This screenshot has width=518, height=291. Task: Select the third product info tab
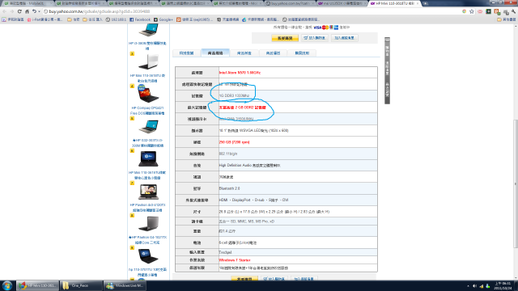pyautogui.click(x=244, y=53)
